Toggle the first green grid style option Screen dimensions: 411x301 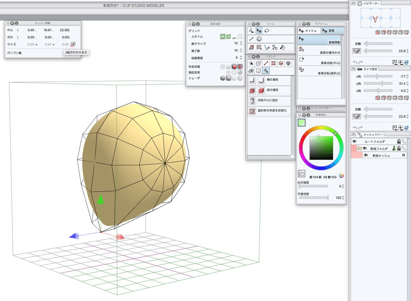[x=223, y=37]
